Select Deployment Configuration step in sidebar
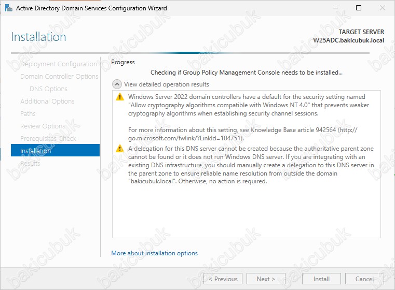 58,64
